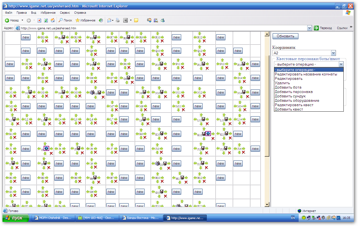
Task: Click the gift chest icon in cell I10
Action: click(x=158, y=163)
